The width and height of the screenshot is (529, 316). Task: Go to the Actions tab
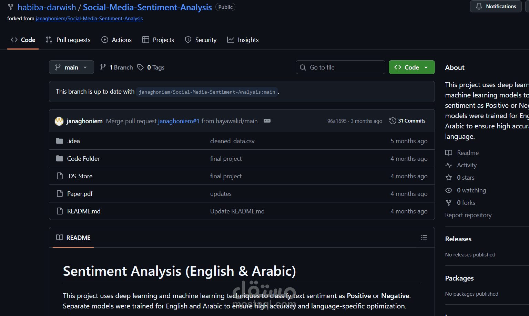(116, 40)
